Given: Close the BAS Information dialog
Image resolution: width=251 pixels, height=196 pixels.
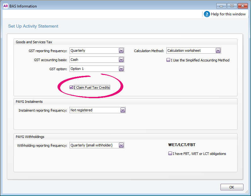Looking at the screenshot, I should click(243, 6).
